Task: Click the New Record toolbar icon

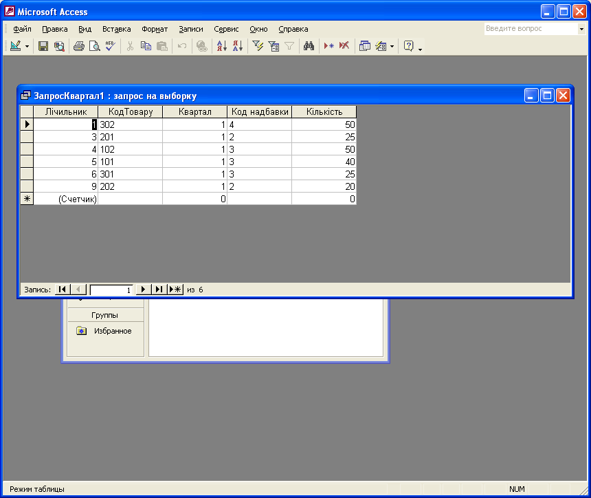Action: click(328, 46)
